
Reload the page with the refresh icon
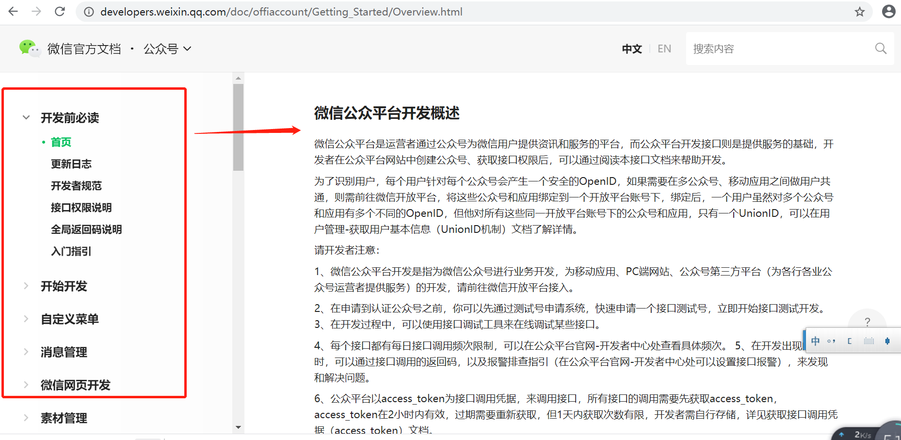(x=60, y=11)
